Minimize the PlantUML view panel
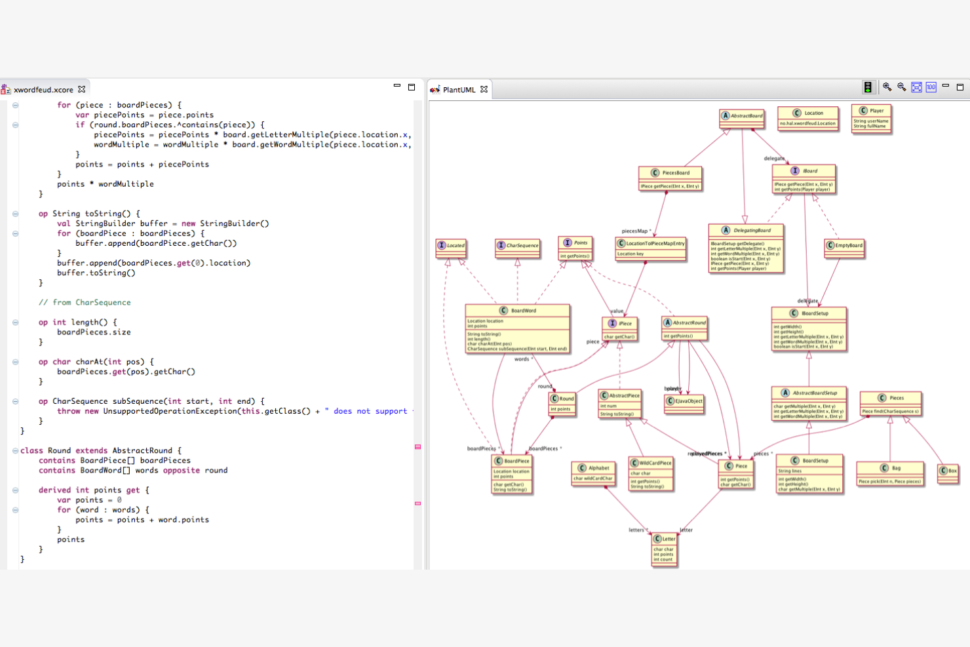 click(946, 87)
